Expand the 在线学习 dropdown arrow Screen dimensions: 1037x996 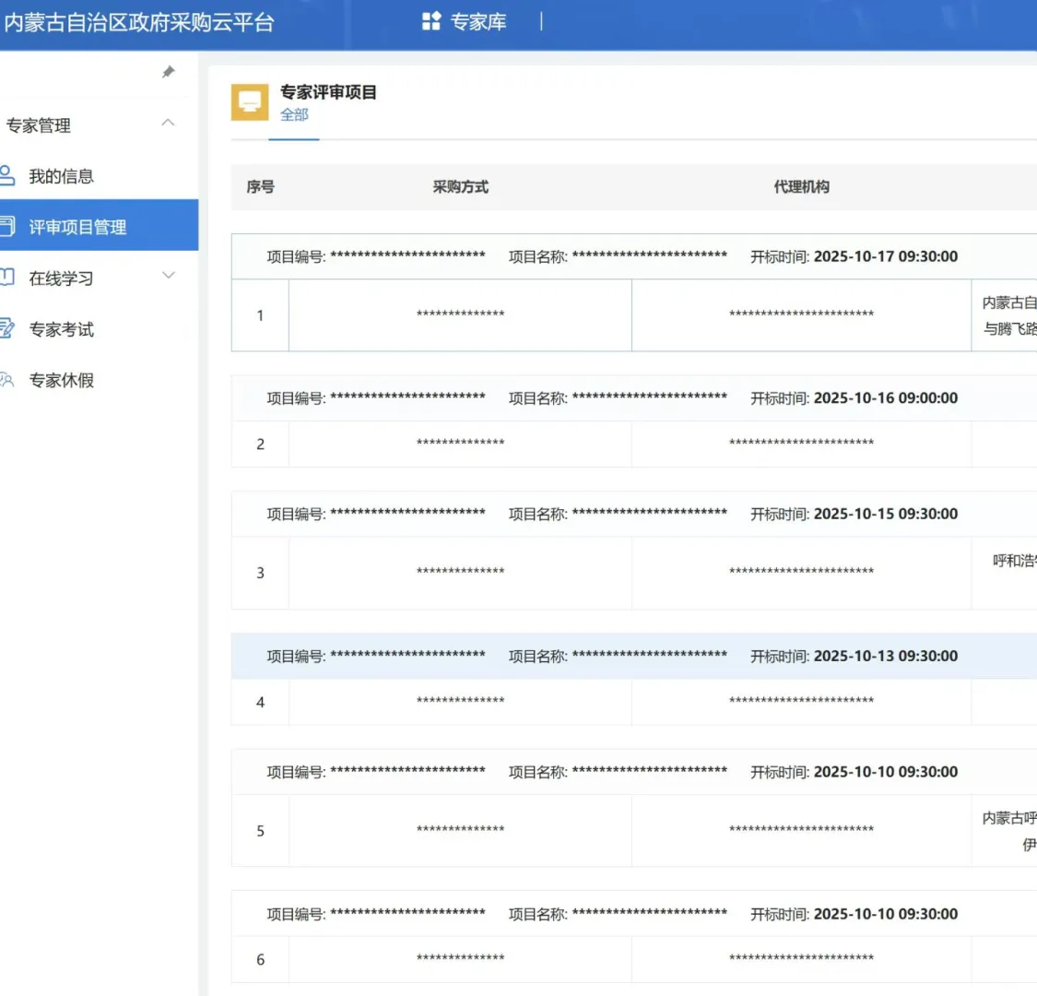point(168,274)
